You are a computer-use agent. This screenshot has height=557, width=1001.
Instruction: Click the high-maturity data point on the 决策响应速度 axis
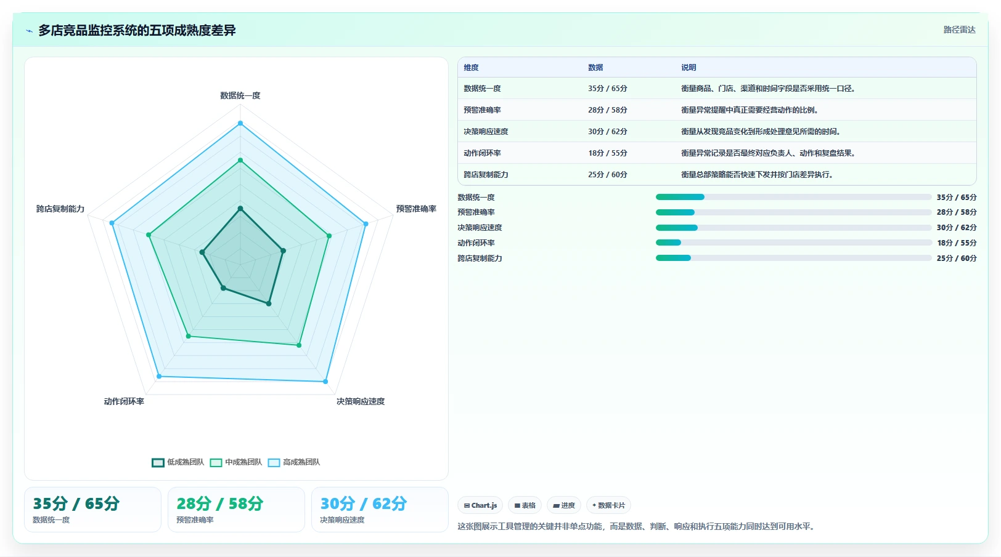[325, 382]
